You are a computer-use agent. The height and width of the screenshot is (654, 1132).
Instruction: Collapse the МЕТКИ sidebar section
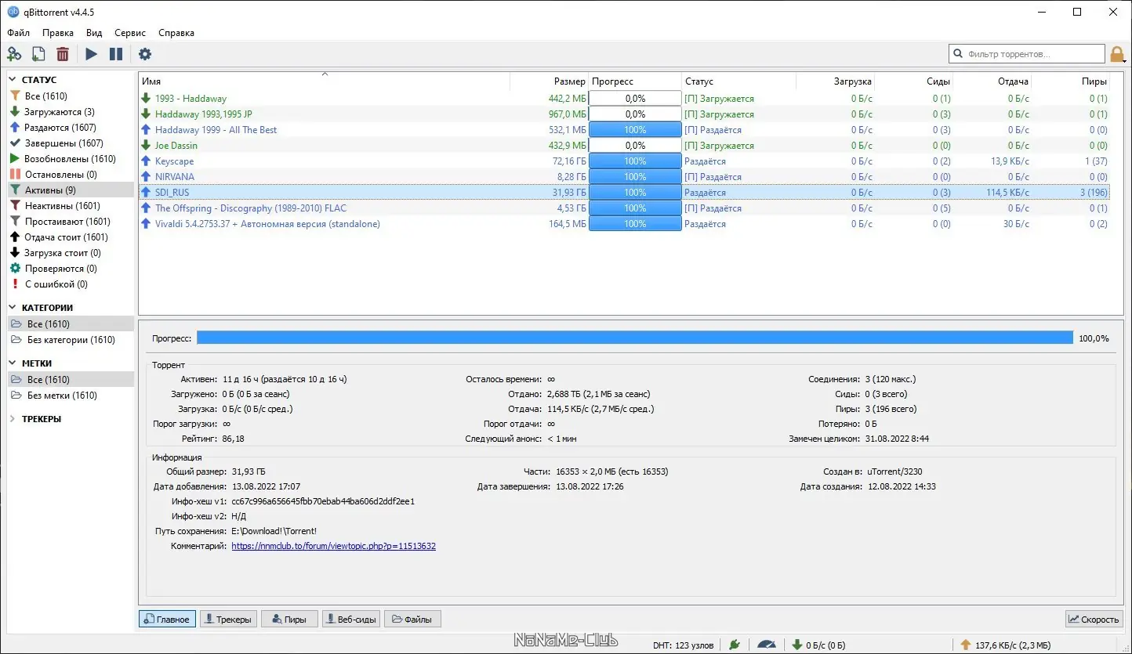pyautogui.click(x=13, y=363)
